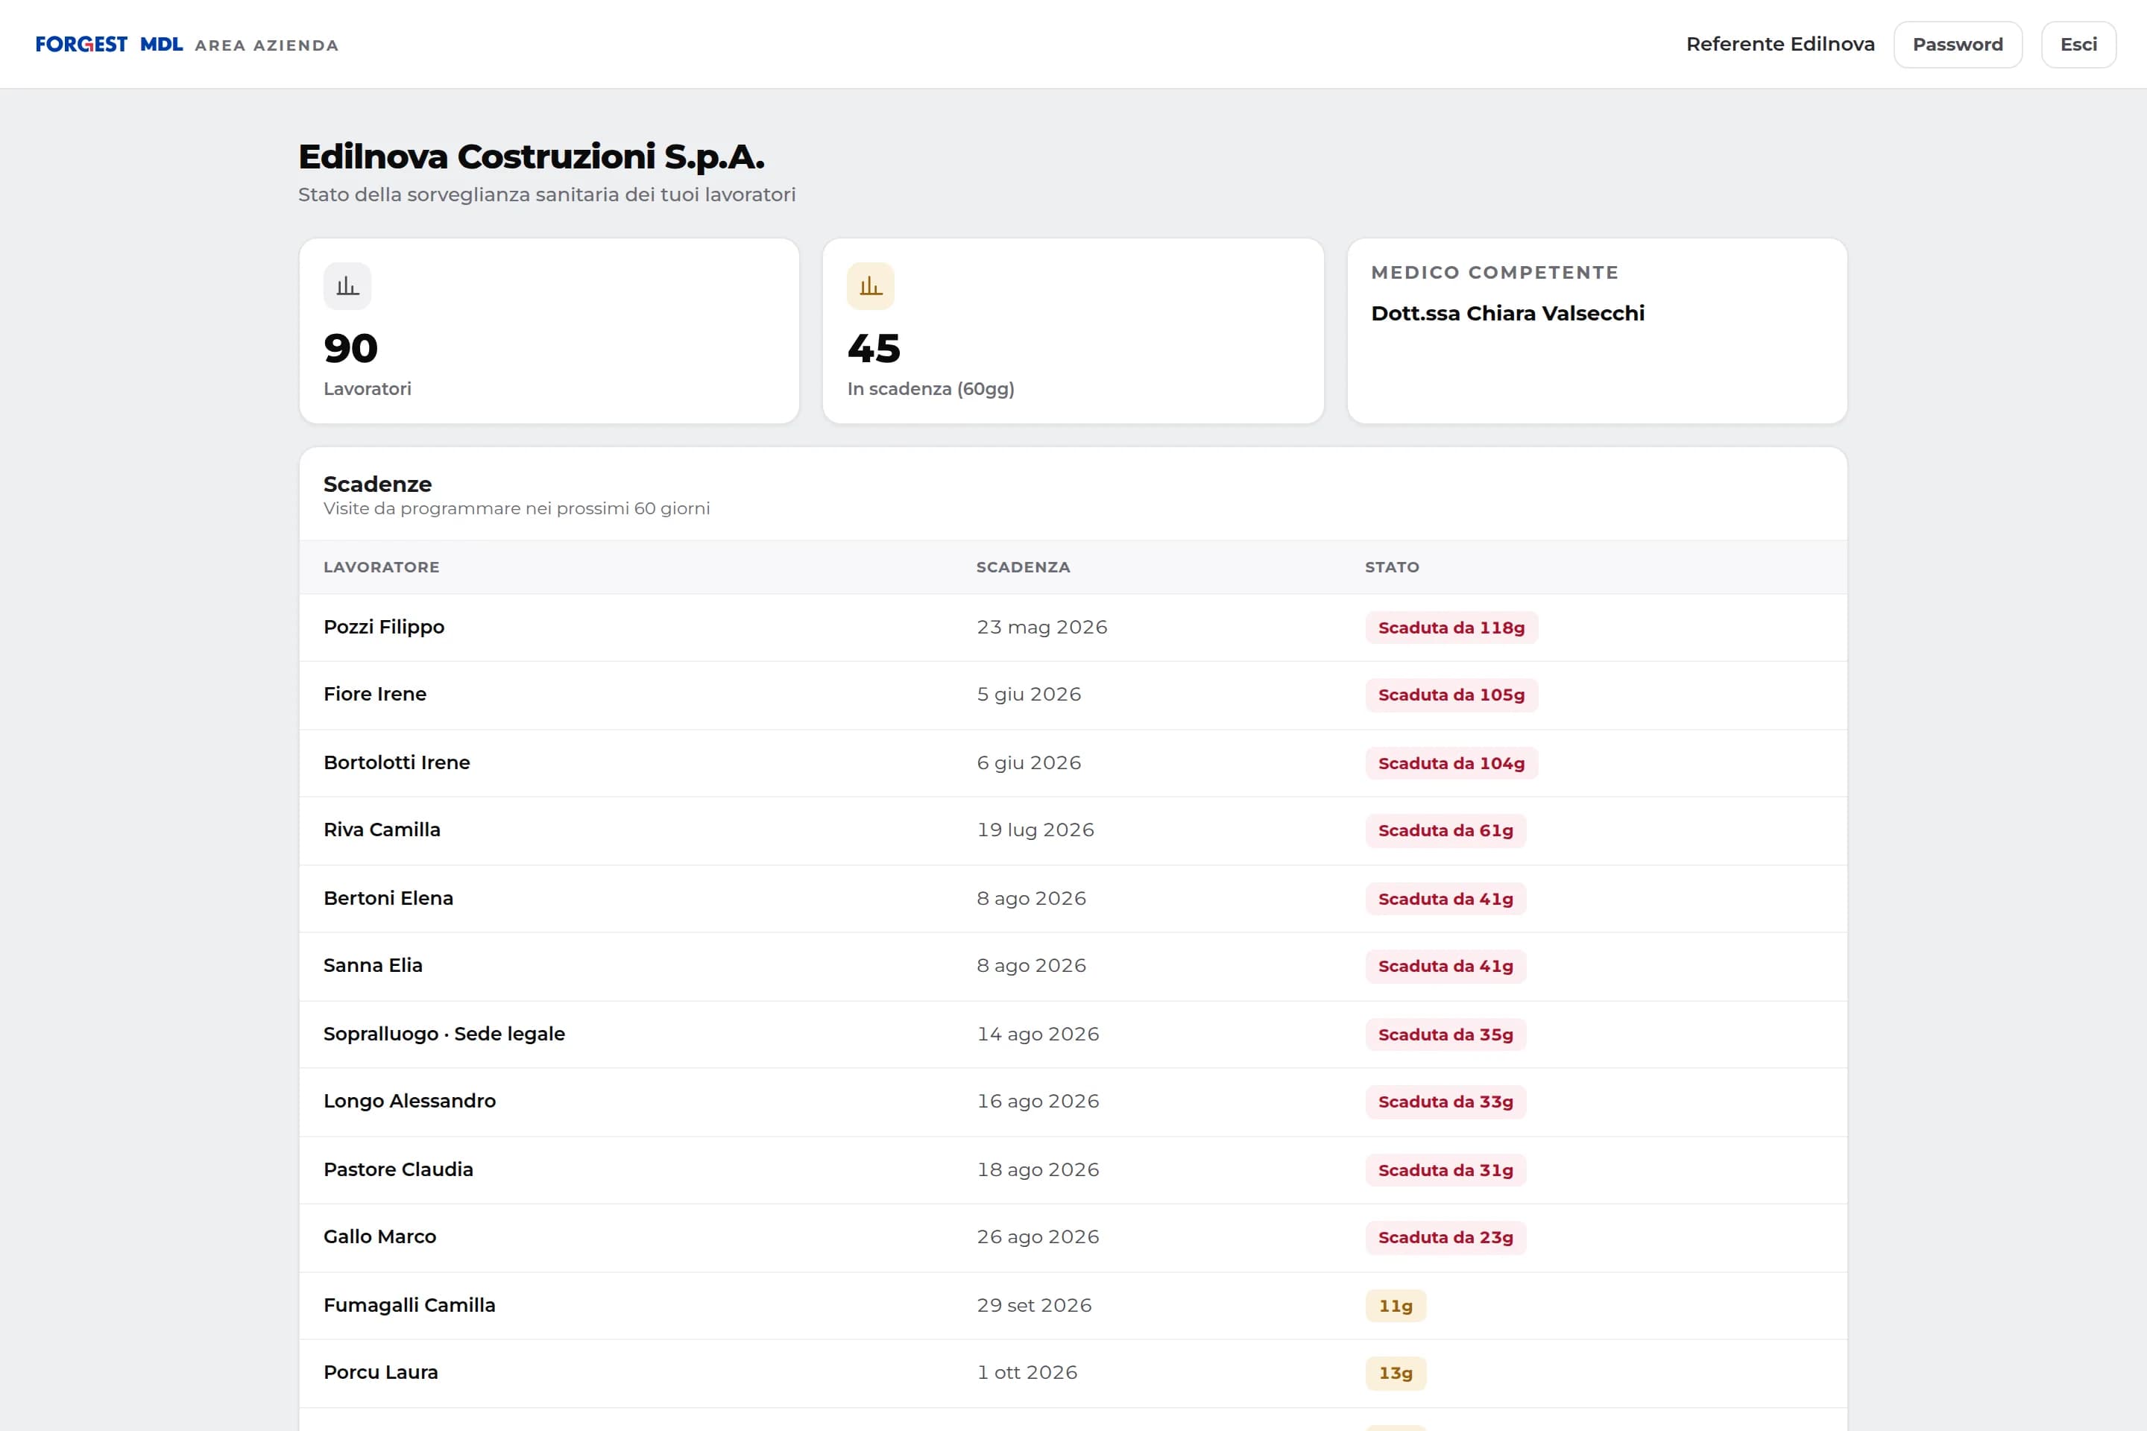Click the yellow 11g status badge
The height and width of the screenshot is (1431, 2147).
[1396, 1306]
